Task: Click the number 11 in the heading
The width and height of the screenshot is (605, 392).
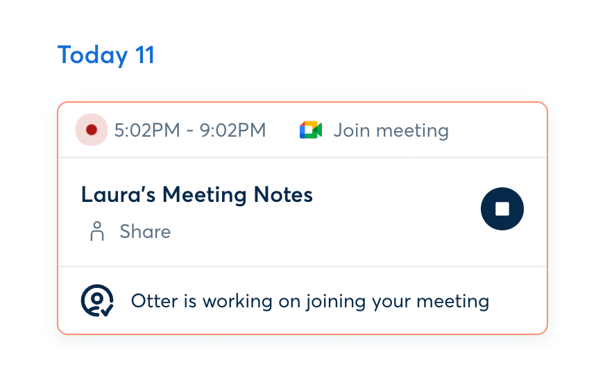Action: pyautogui.click(x=144, y=55)
